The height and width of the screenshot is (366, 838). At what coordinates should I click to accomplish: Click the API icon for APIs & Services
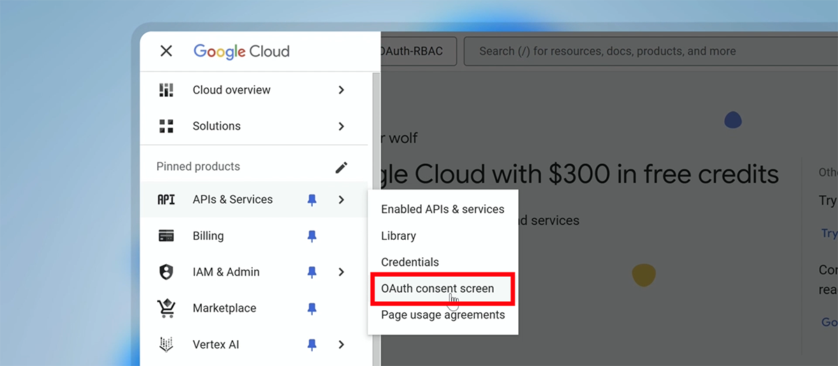(x=166, y=199)
